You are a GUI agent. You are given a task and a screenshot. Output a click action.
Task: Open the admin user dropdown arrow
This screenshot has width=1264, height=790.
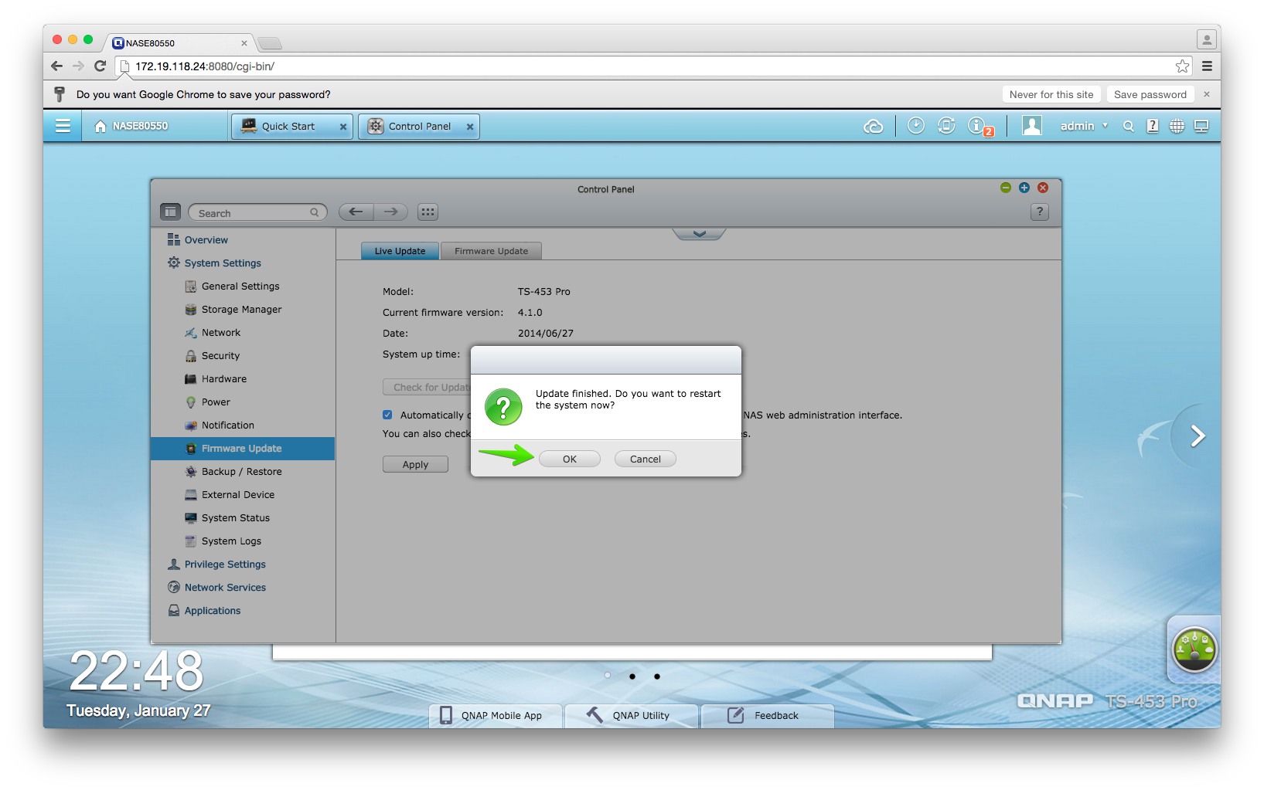click(1105, 125)
